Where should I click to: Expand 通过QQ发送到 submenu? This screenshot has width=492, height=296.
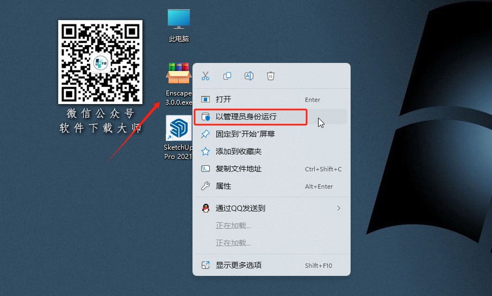click(271, 208)
